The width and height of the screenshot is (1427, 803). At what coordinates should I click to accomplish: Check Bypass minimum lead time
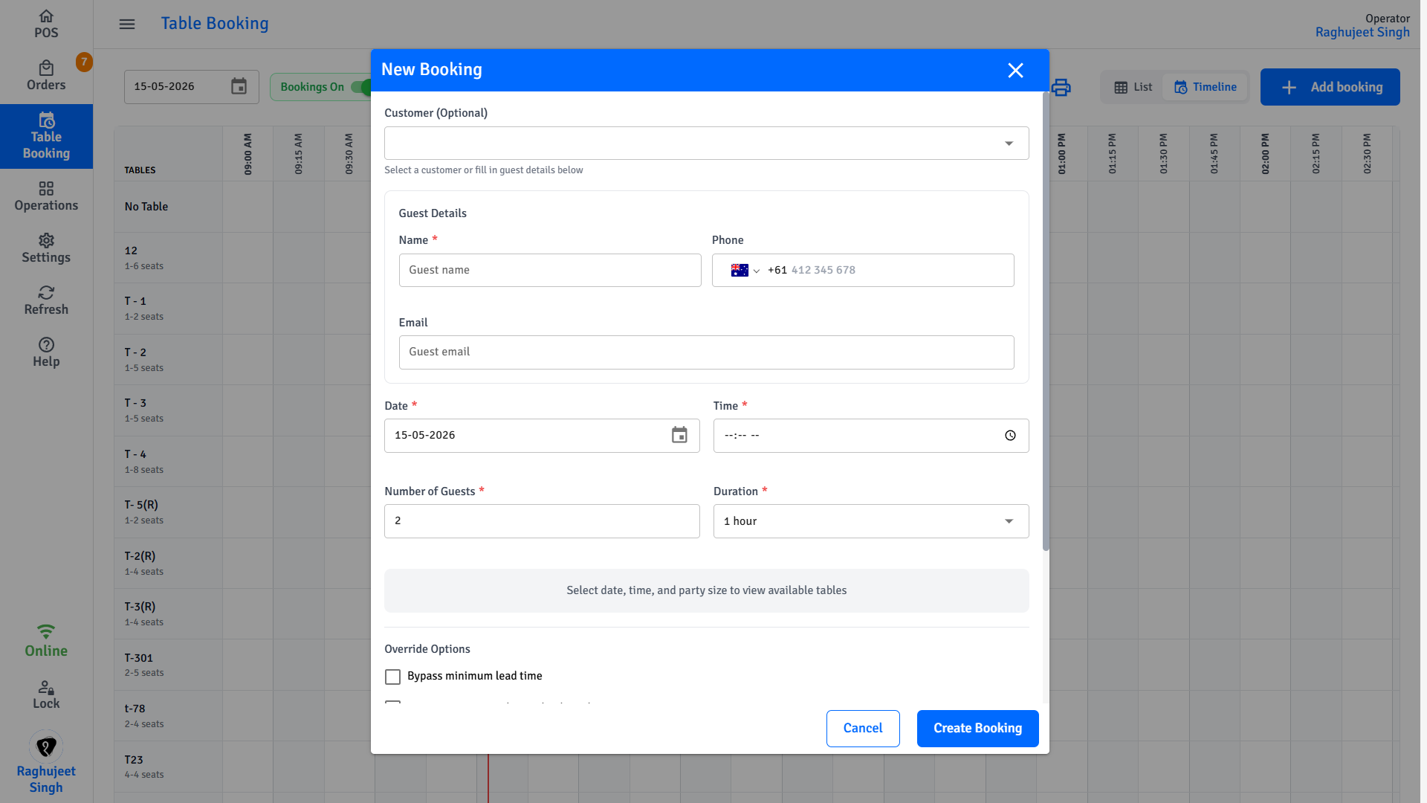coord(392,677)
